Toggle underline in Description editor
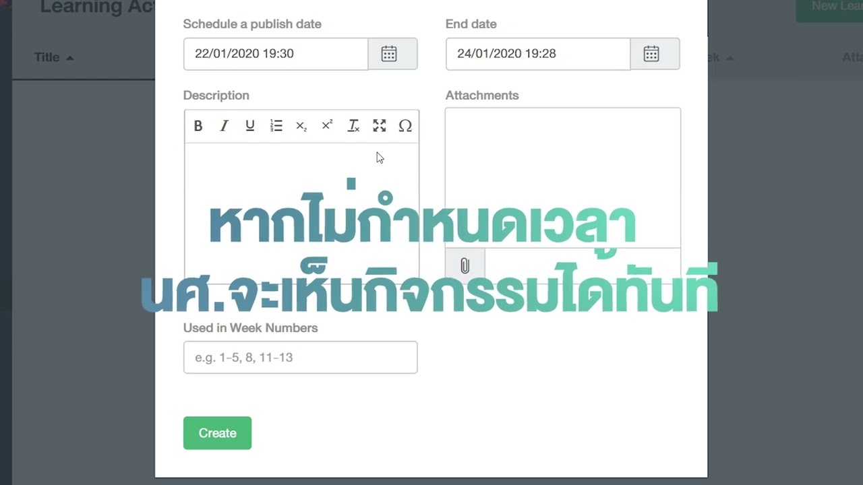 tap(249, 126)
